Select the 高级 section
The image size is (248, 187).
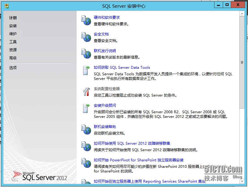click(13, 58)
